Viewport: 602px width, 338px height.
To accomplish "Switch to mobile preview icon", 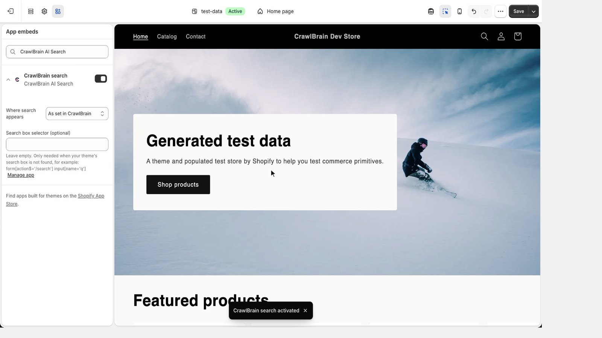I will point(459,11).
